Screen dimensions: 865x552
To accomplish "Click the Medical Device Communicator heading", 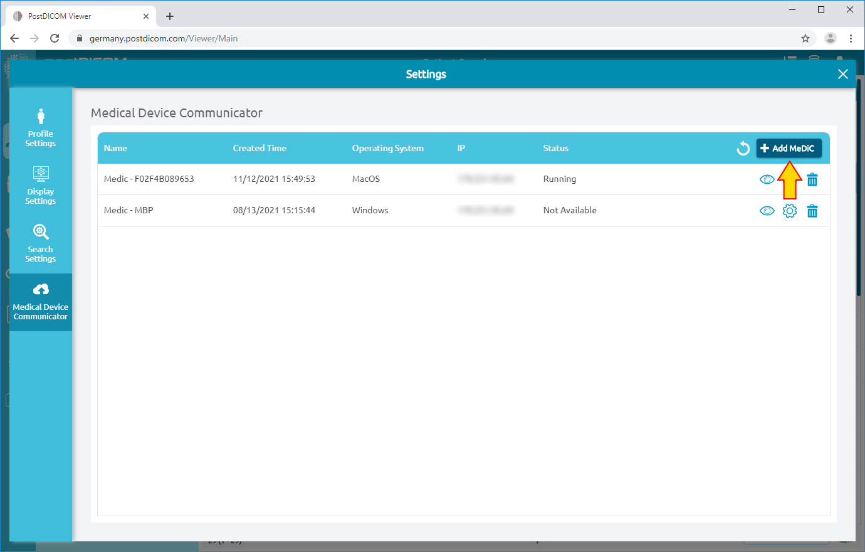I will tap(177, 113).
